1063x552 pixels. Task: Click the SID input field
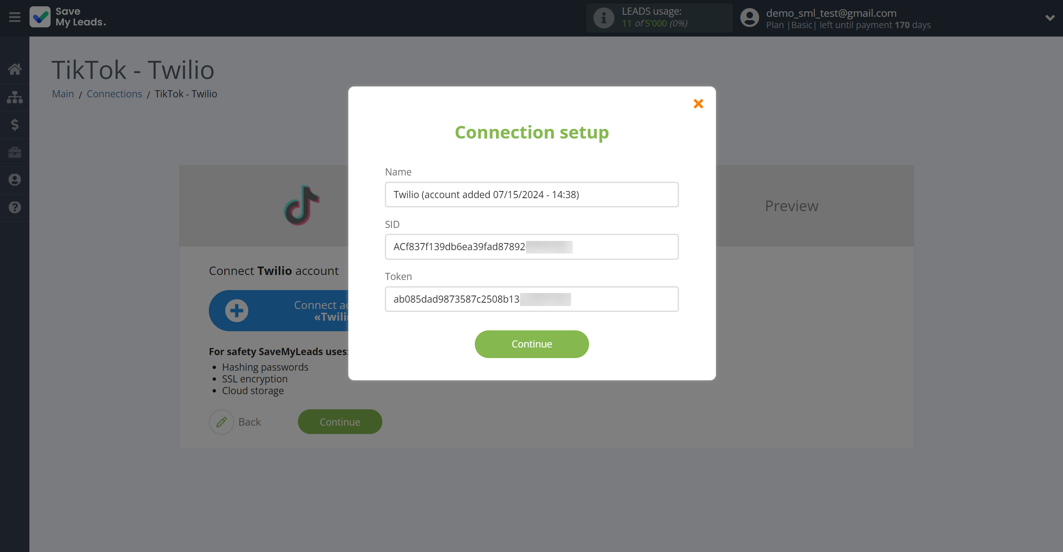pyautogui.click(x=531, y=246)
